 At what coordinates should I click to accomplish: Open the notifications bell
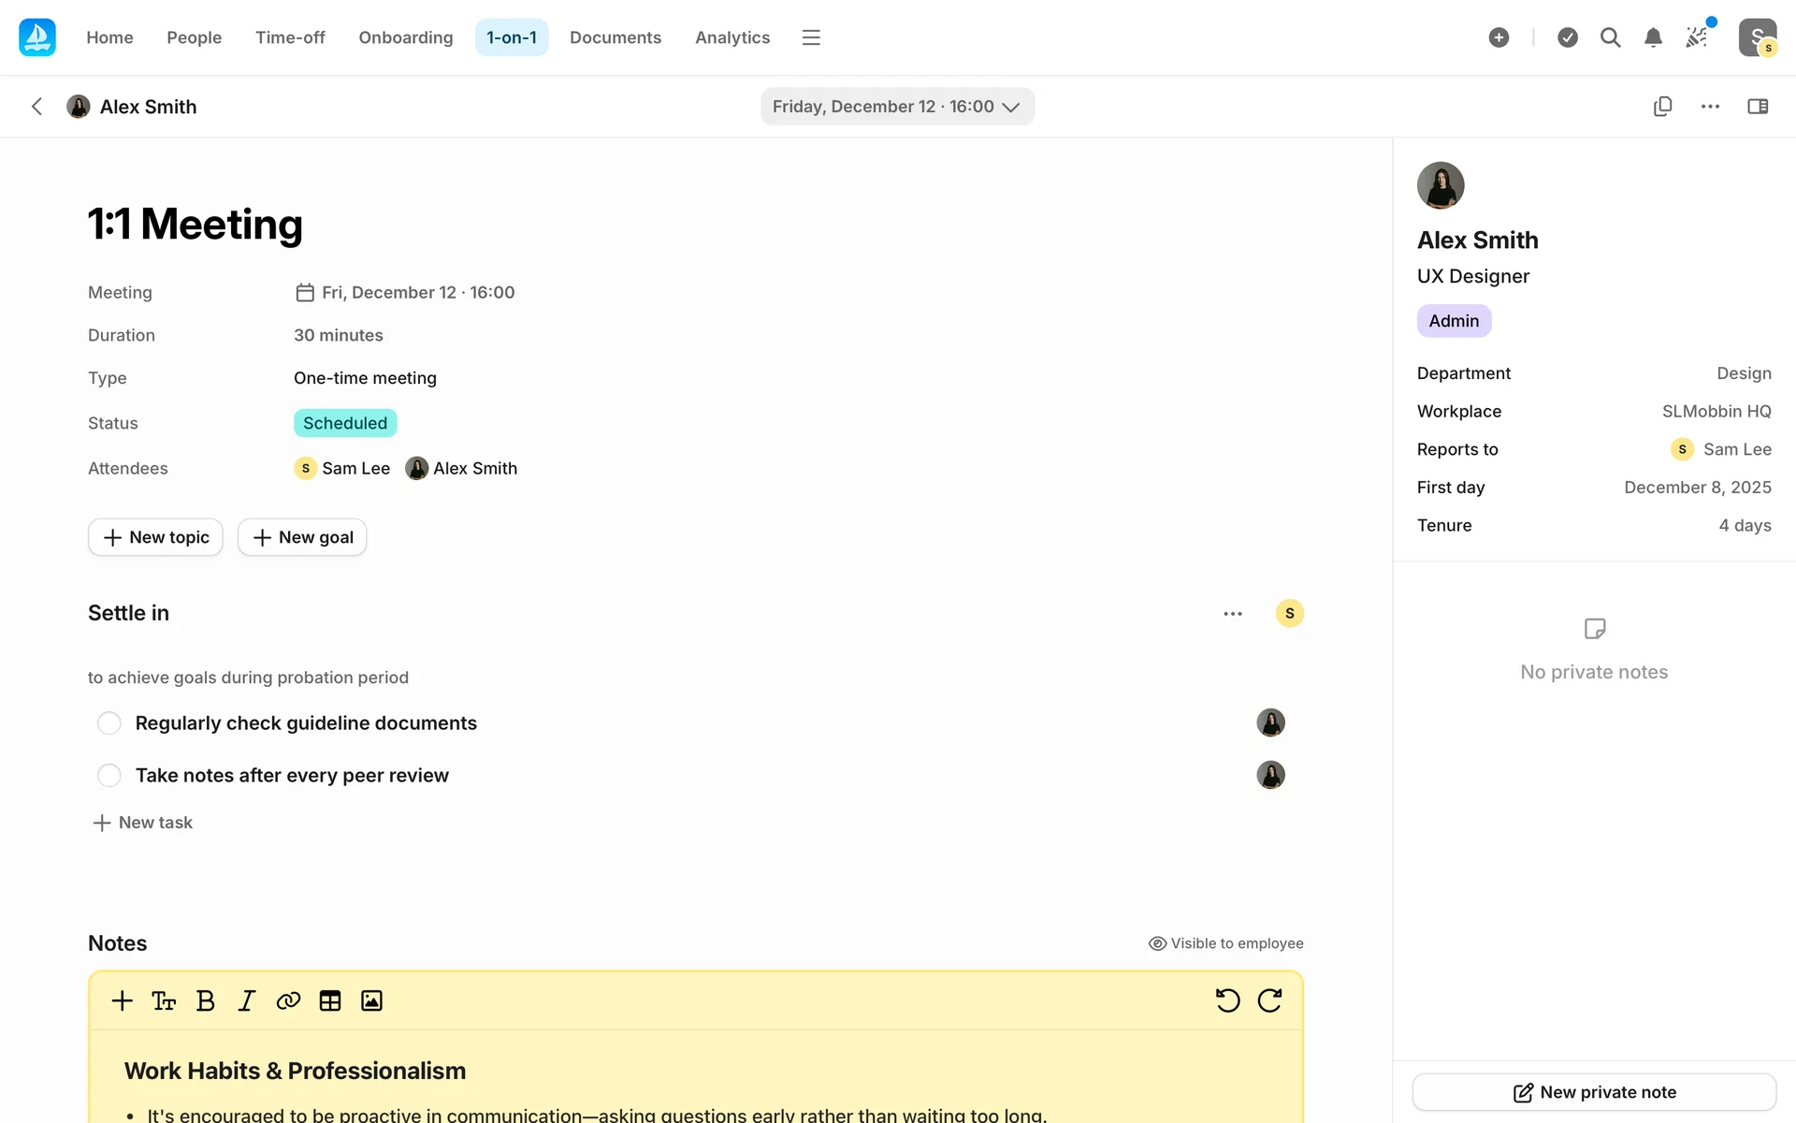pyautogui.click(x=1653, y=37)
